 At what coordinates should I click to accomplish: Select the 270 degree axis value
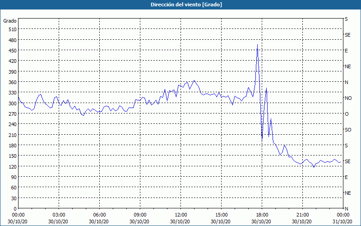click(x=13, y=114)
